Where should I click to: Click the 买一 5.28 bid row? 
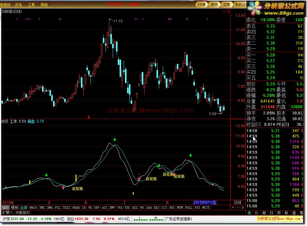[x=275, y=55]
